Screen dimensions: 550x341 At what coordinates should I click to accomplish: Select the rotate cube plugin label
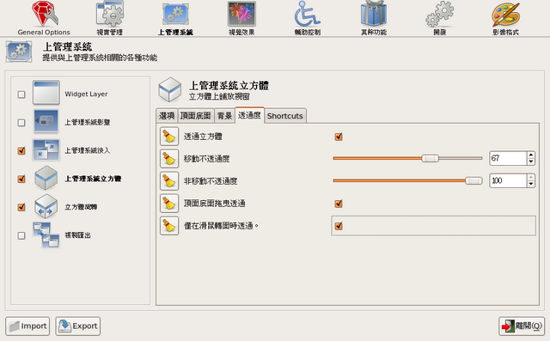pos(81,207)
